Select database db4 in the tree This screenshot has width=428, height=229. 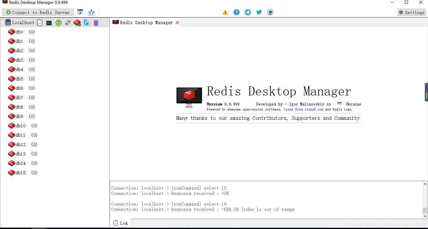click(21, 69)
